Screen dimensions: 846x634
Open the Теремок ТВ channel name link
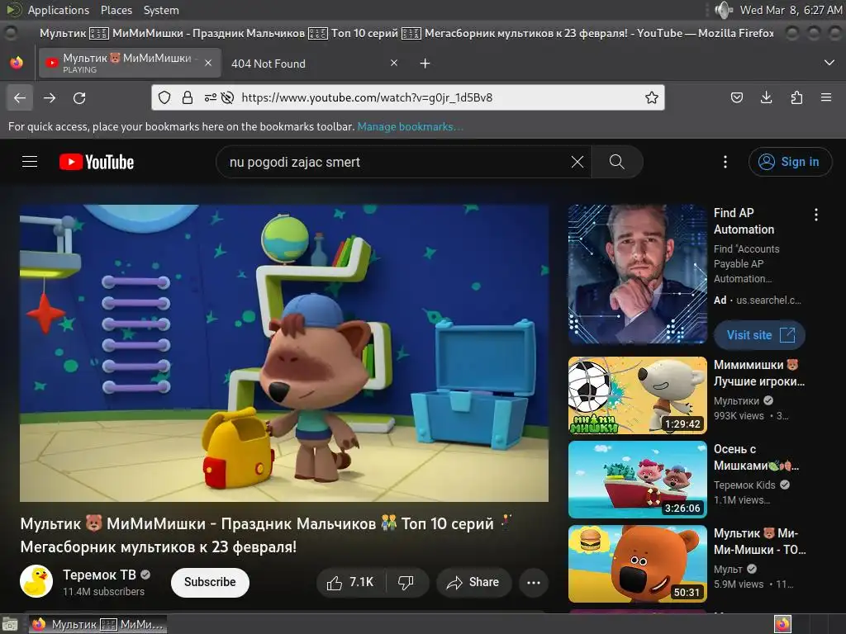pyautogui.click(x=99, y=575)
